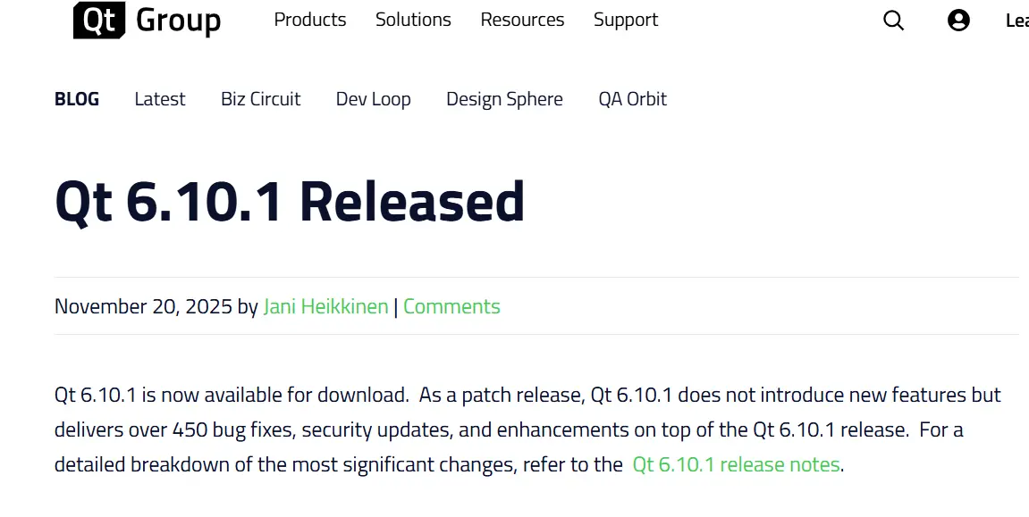Click the Qt 6.10.1 Released headline

point(290,202)
